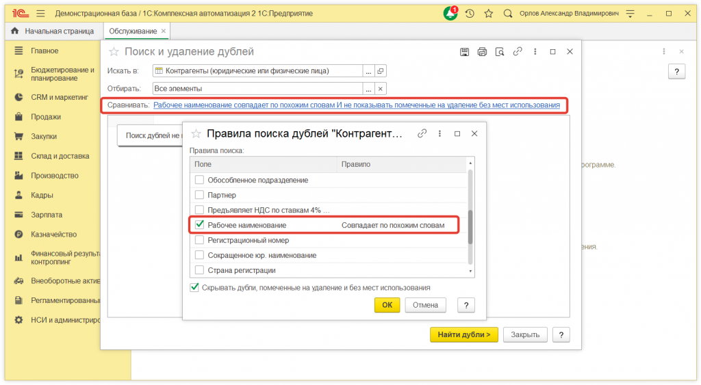Image resolution: width=701 pixels, height=385 pixels.
Task: Open history clock icon in title bar
Action: (470, 14)
